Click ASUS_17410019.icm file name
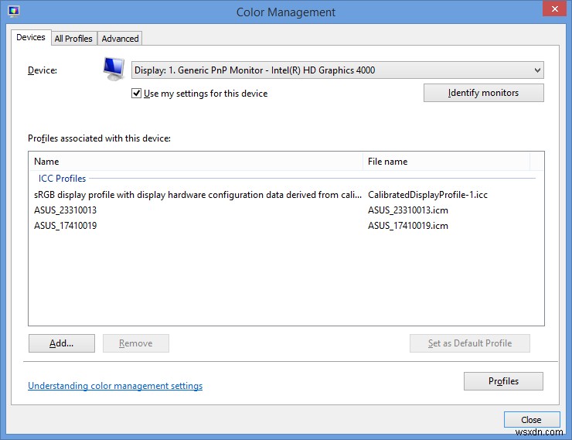Screen dimensions: 572x440 click(x=408, y=226)
